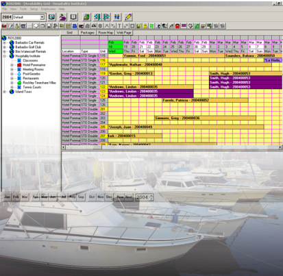Select the globe icon beside Island Tours

[x=12, y=92]
